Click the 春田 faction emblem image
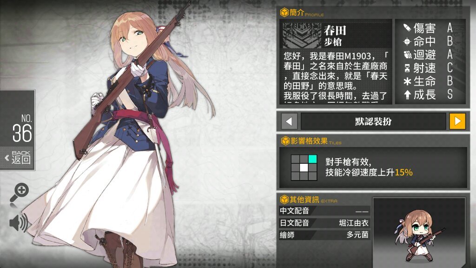The image size is (476, 268). [x=302, y=35]
